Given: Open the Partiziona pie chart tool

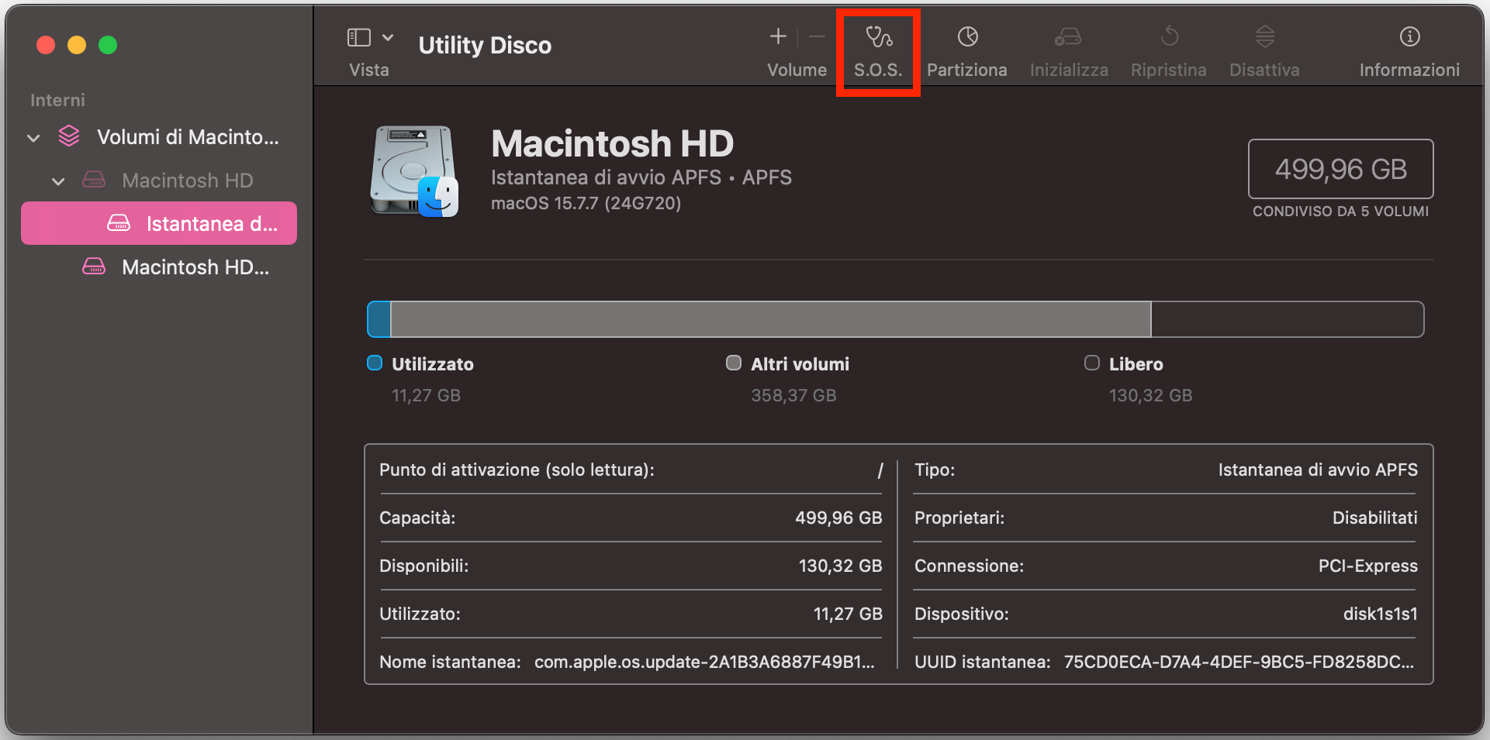Looking at the screenshot, I should (967, 36).
